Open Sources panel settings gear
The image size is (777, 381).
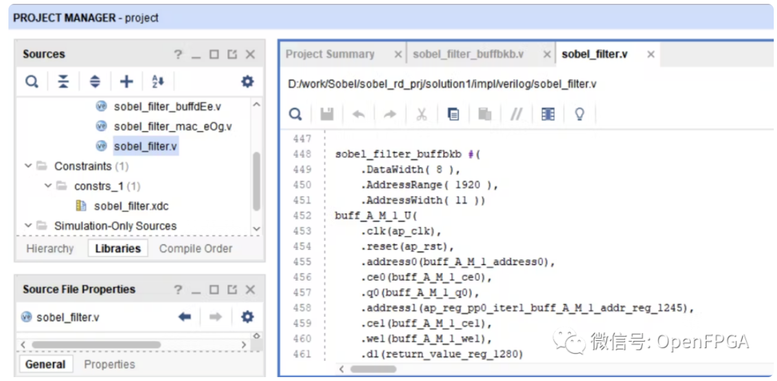coord(247,82)
